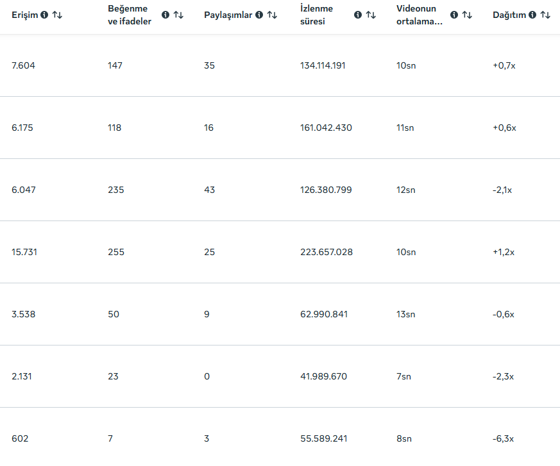Sort table by Dağıtım arrows
Viewport: 560px width, 466px height.
(x=545, y=15)
